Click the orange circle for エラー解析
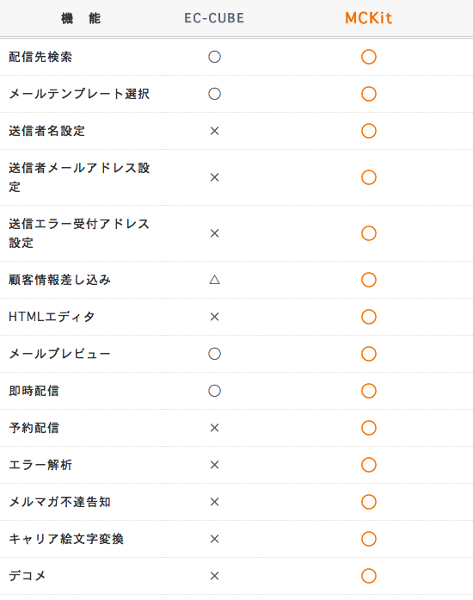 pos(369,465)
